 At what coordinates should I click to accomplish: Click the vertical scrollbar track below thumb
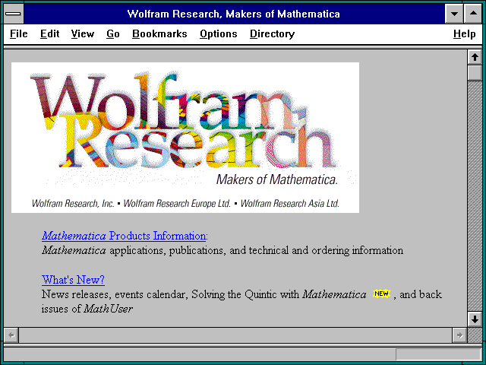point(475,196)
